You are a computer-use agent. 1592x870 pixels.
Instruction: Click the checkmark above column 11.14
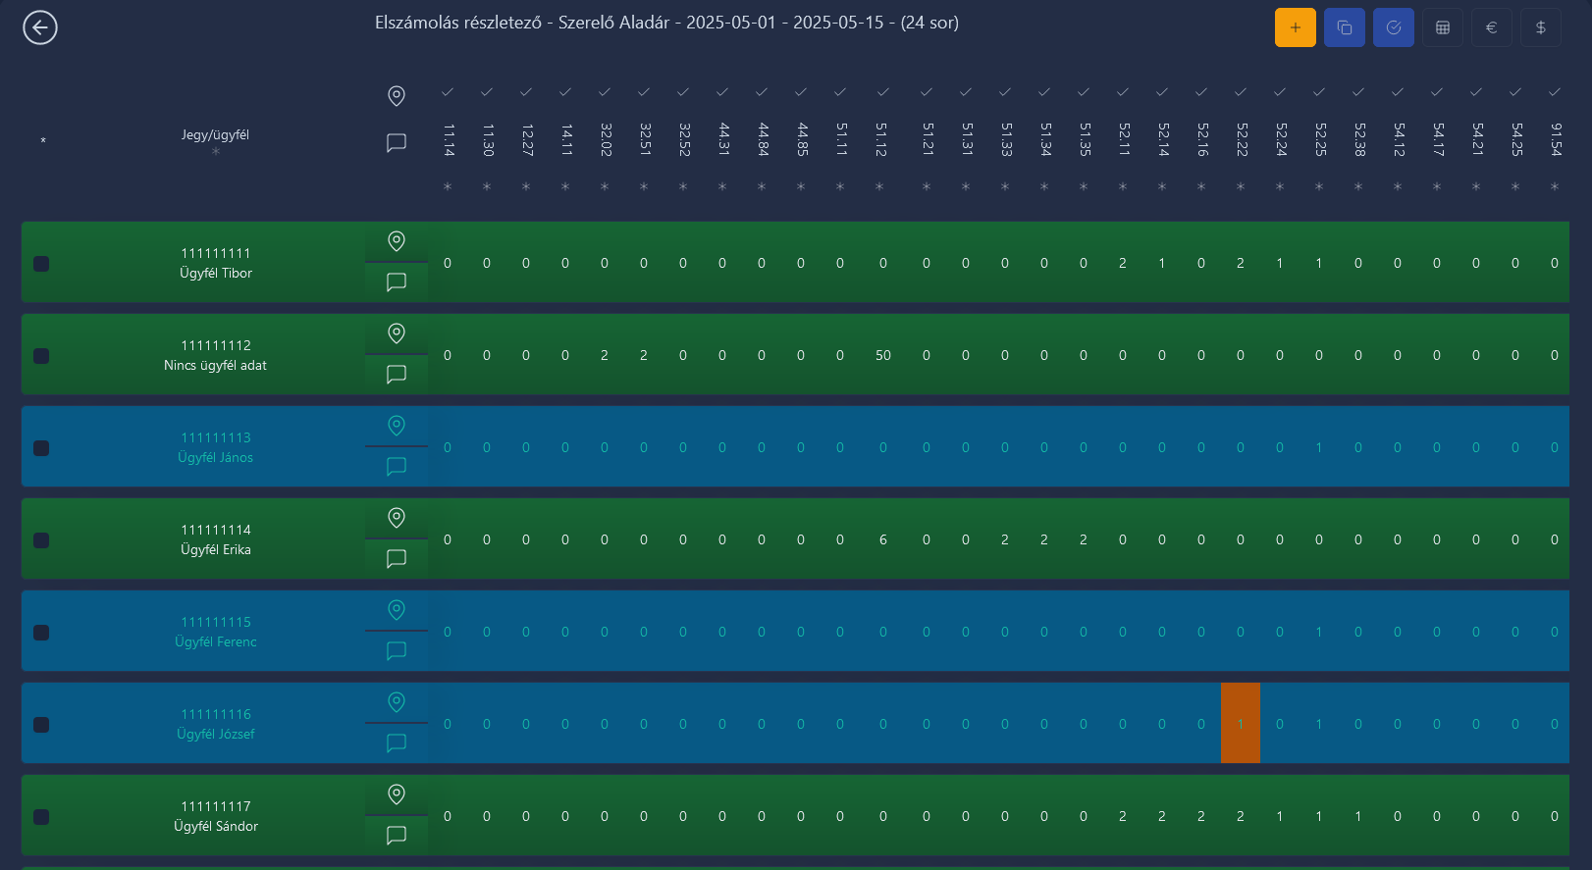448,92
